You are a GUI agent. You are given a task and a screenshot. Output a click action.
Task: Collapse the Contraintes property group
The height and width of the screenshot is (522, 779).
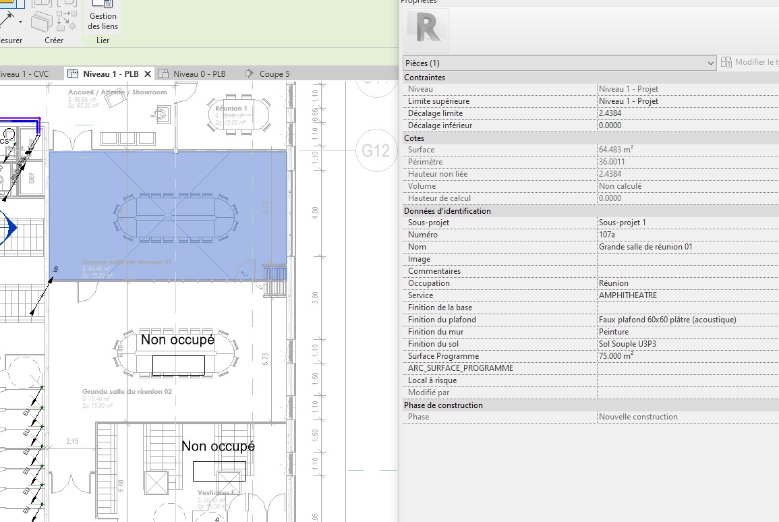point(424,78)
